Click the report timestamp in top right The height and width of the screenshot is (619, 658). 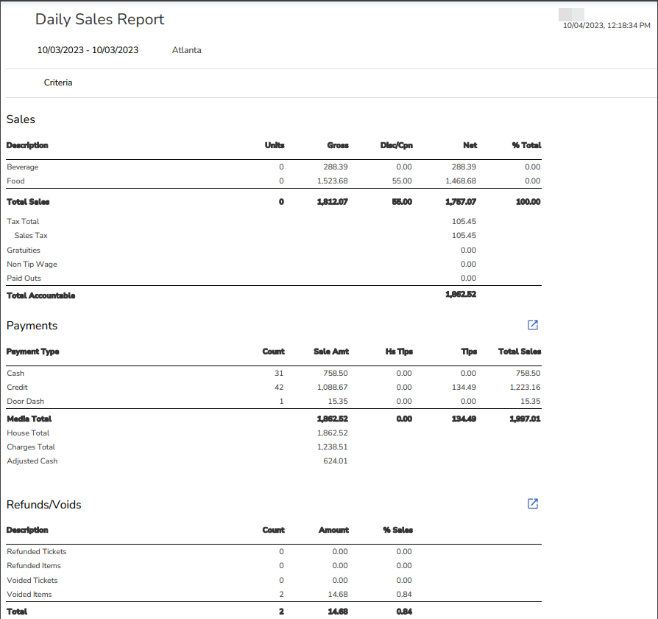click(606, 25)
